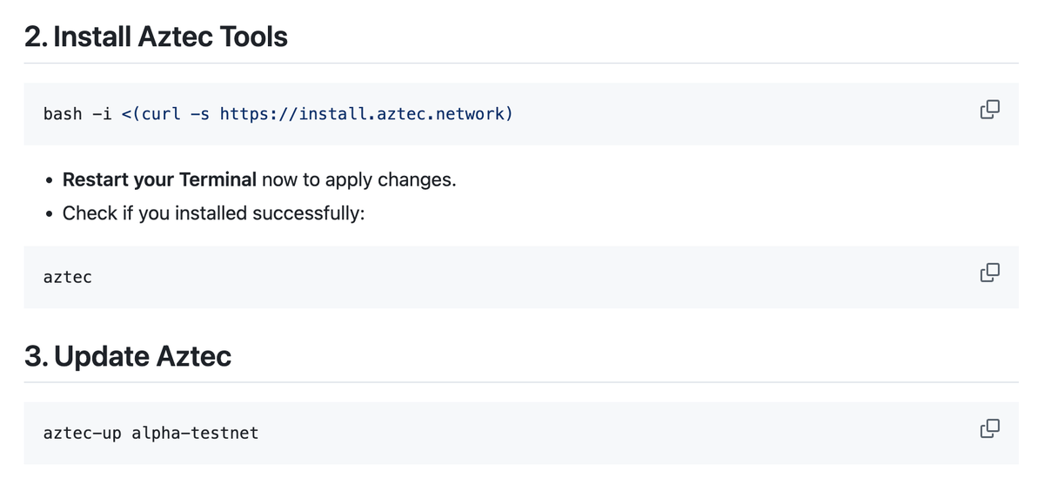
Task: Click the 'aztec' text in the second code block
Action: [x=67, y=278]
